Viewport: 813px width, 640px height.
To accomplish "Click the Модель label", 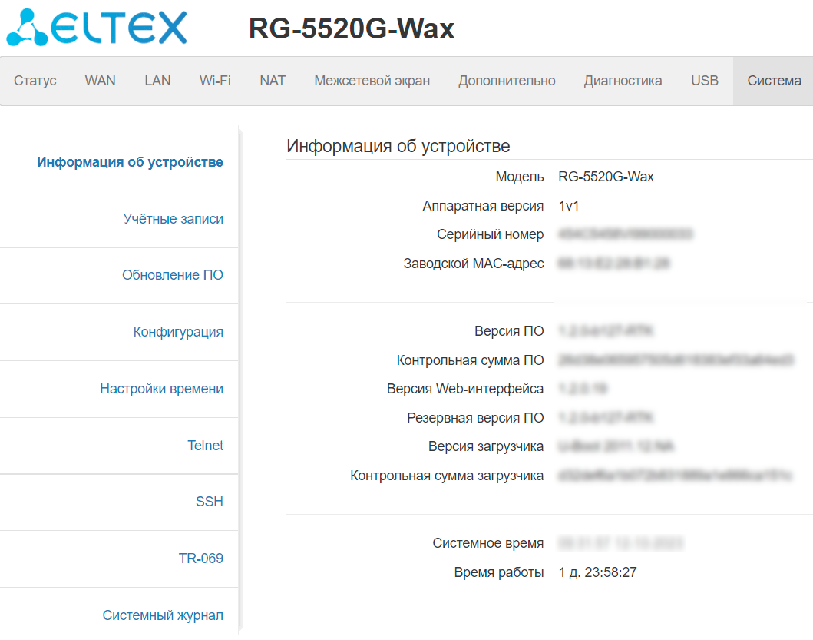I will click(519, 177).
